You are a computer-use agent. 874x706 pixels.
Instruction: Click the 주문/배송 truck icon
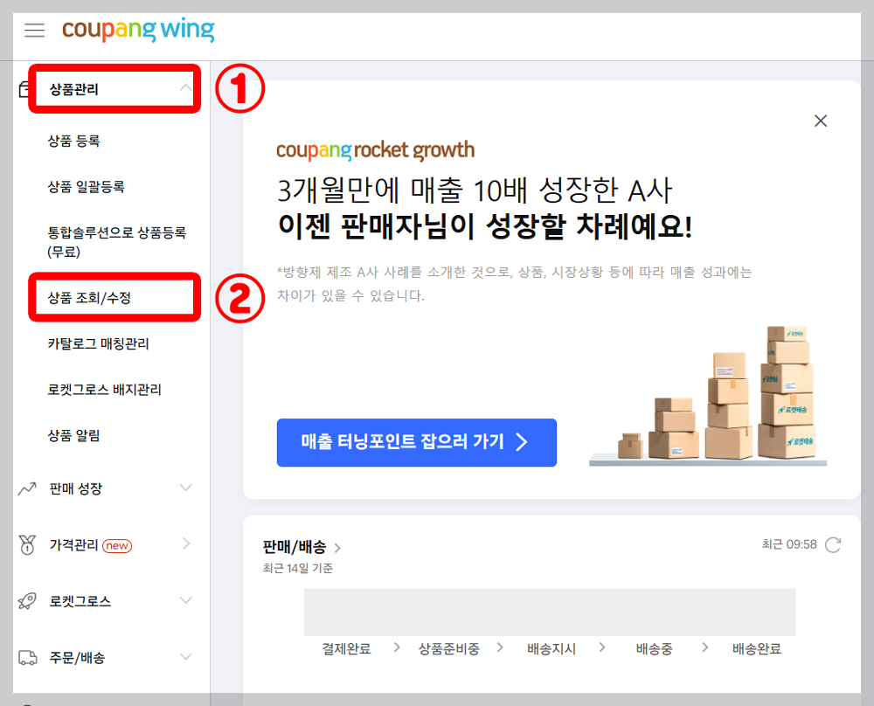click(x=27, y=658)
